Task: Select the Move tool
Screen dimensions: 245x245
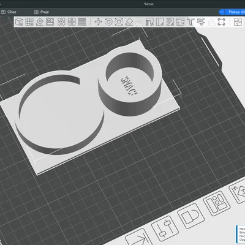Action: pos(98,21)
